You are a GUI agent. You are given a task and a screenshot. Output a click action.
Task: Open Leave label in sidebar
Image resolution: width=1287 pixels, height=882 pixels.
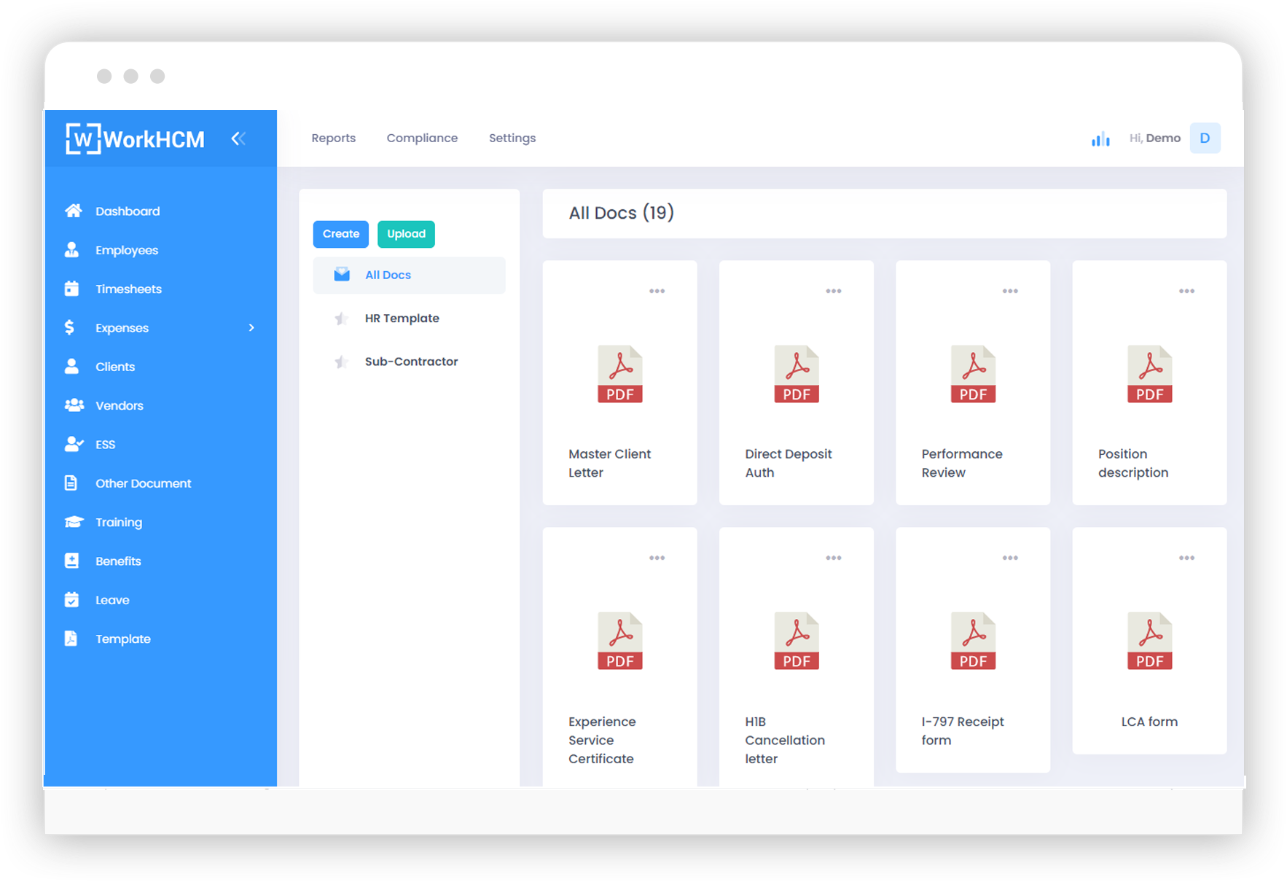point(112,600)
